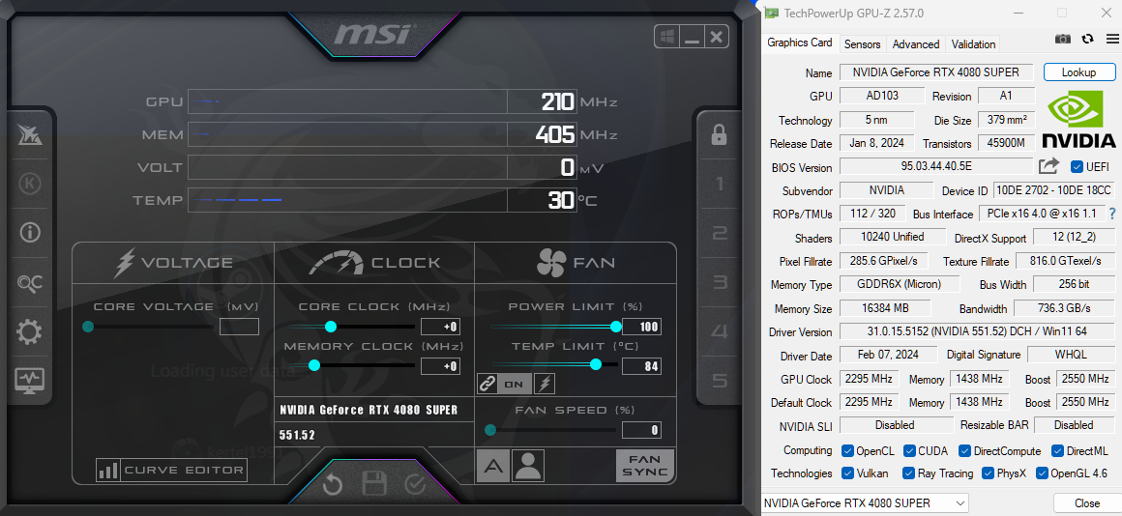Click the temp limit slider handle
The image size is (1122, 516).
click(596, 363)
